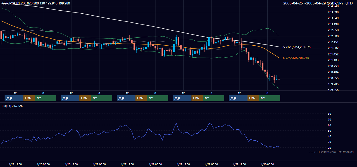Select the 204.248 price axis label
The height and width of the screenshot is (167, 357).
[333, 6]
